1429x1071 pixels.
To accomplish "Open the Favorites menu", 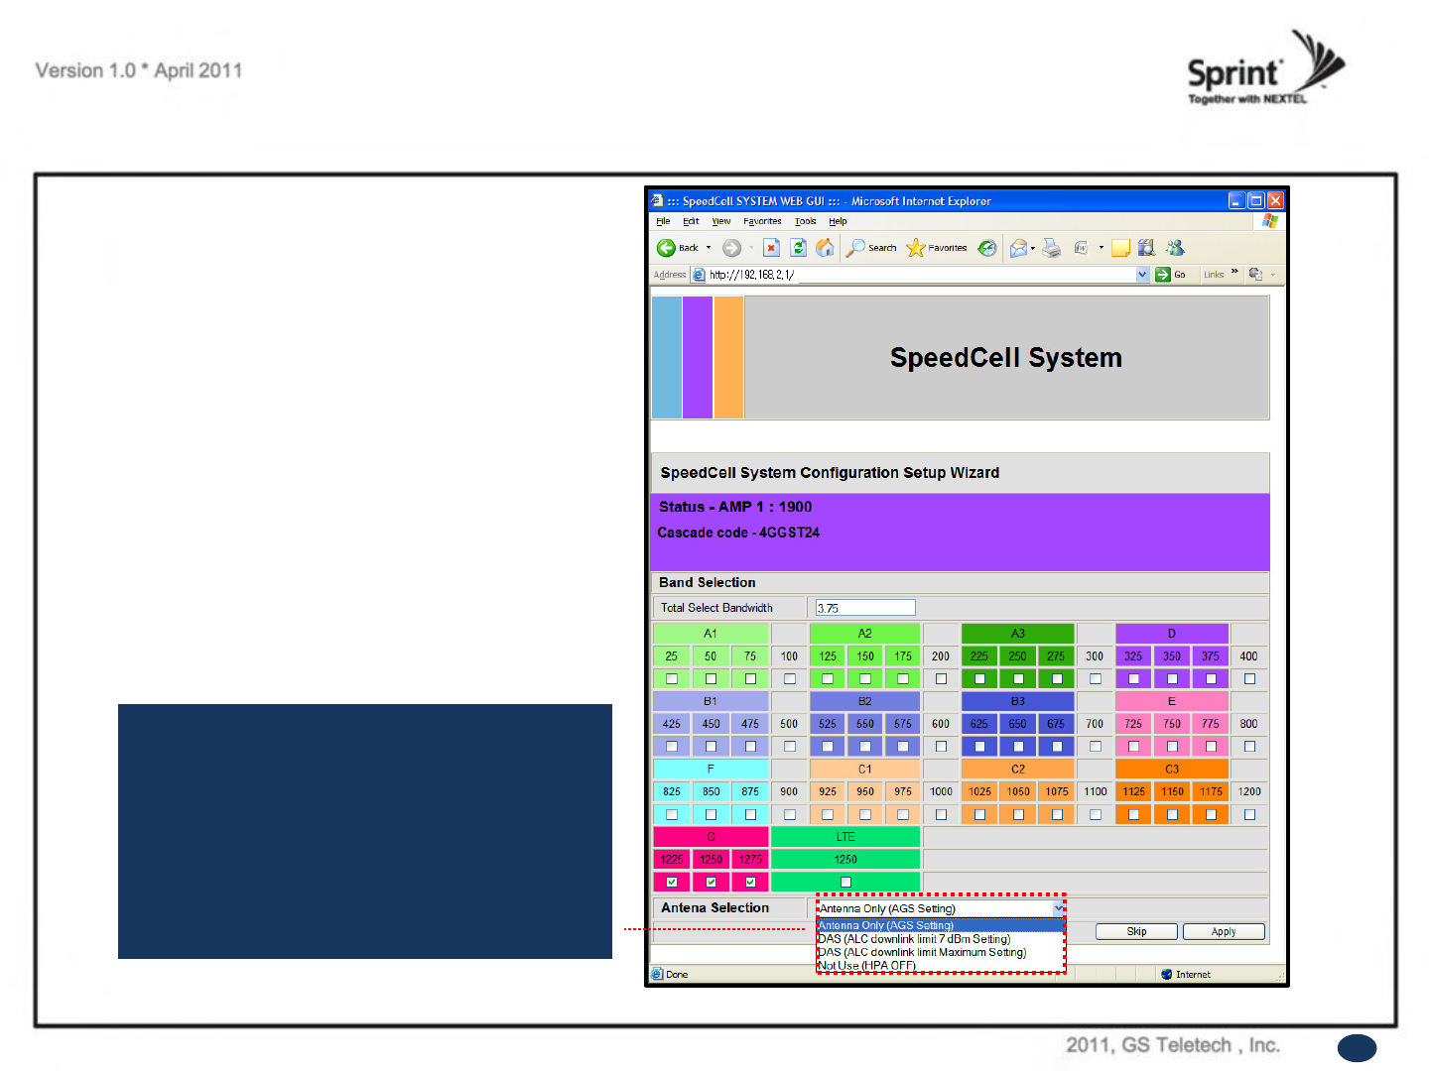I will [x=762, y=221].
